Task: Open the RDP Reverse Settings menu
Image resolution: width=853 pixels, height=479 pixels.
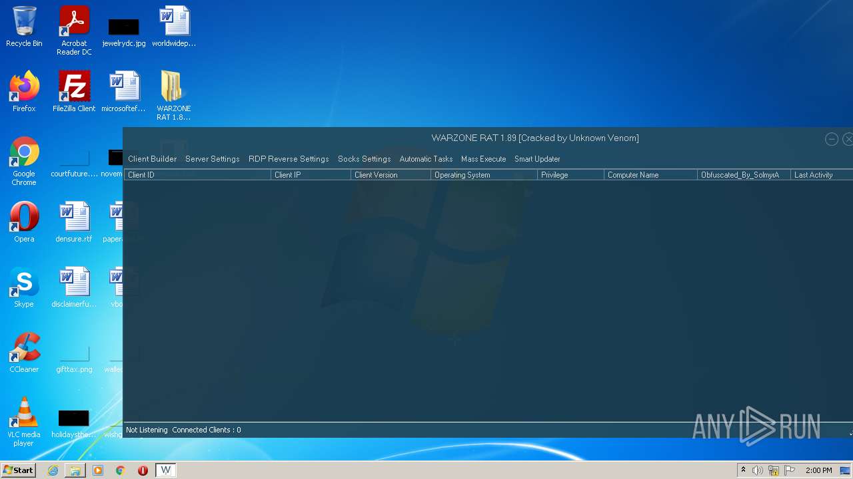Action: [x=289, y=159]
